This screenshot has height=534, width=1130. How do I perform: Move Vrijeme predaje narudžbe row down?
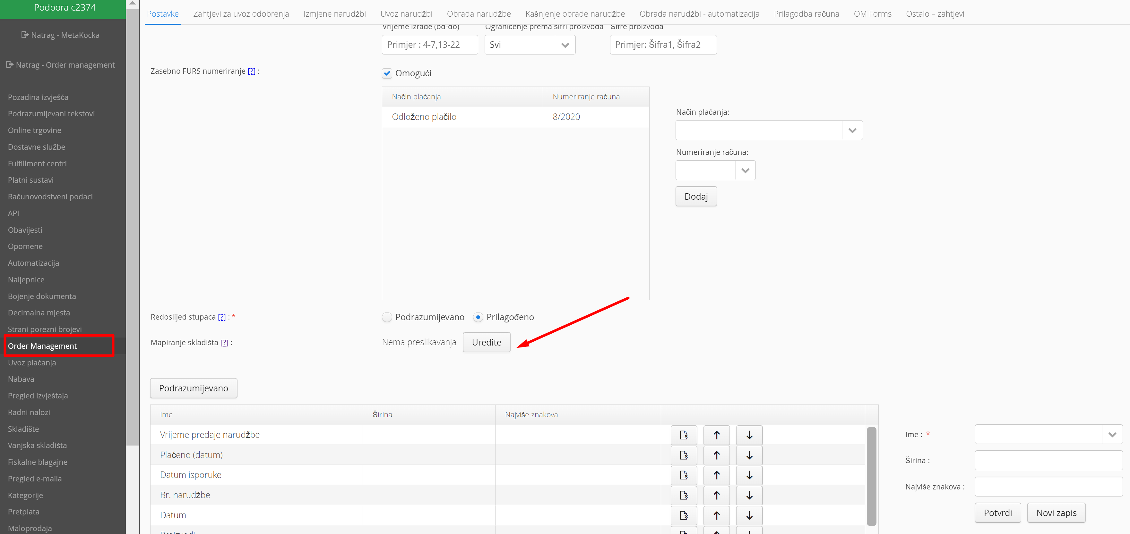749,435
